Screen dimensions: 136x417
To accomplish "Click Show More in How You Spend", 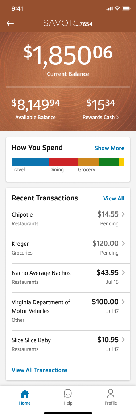I will coord(109,148).
